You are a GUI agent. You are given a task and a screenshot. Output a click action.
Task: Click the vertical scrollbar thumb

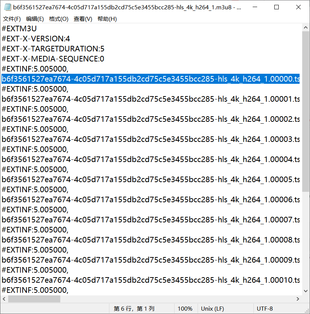(306, 111)
